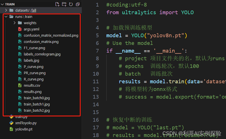Viewport: 226px width, 139px height.
Task: Click the image icon beside R_curve.png
Action: (x=20, y=79)
